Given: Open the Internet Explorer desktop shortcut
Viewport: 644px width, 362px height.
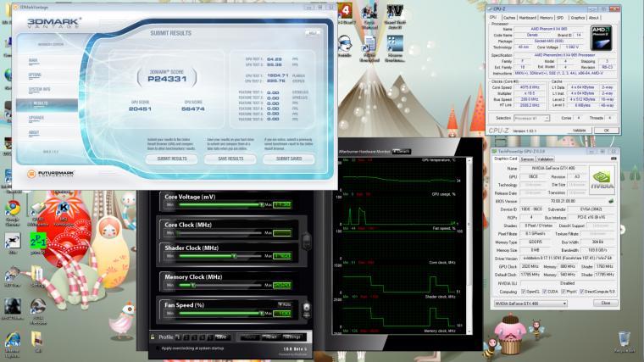Looking at the screenshot, I should tap(13, 341).
